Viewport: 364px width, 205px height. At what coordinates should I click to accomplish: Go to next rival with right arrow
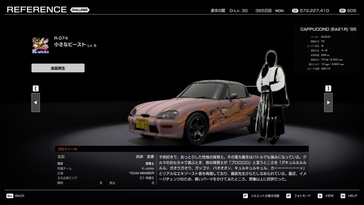coord(328,102)
